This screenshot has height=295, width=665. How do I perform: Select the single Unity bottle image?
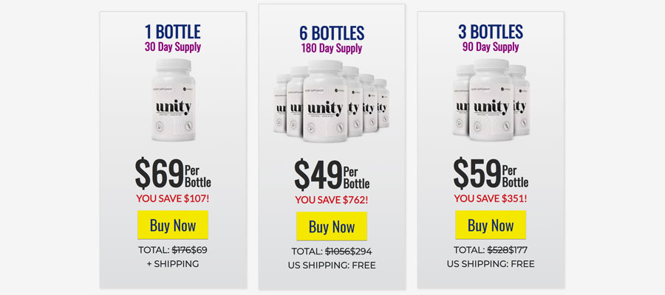[174, 100]
